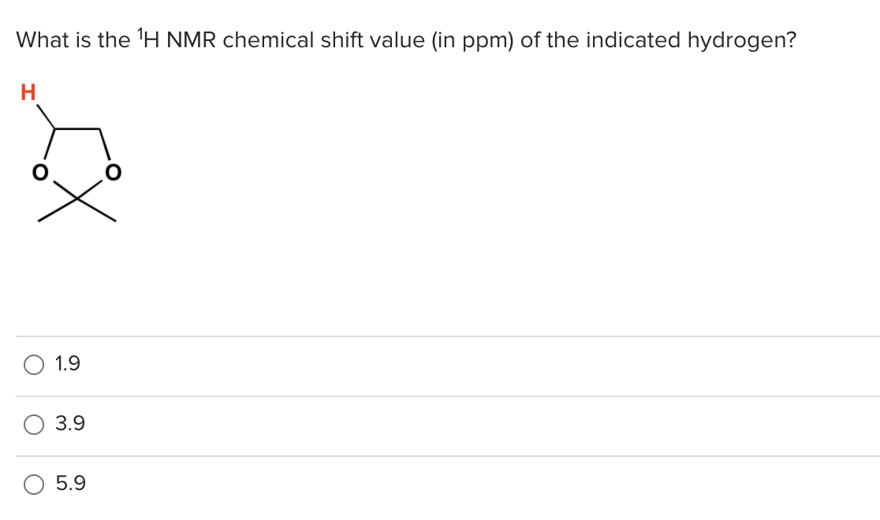Click the red H atom in the structure
880x520 pixels.
click(x=27, y=92)
